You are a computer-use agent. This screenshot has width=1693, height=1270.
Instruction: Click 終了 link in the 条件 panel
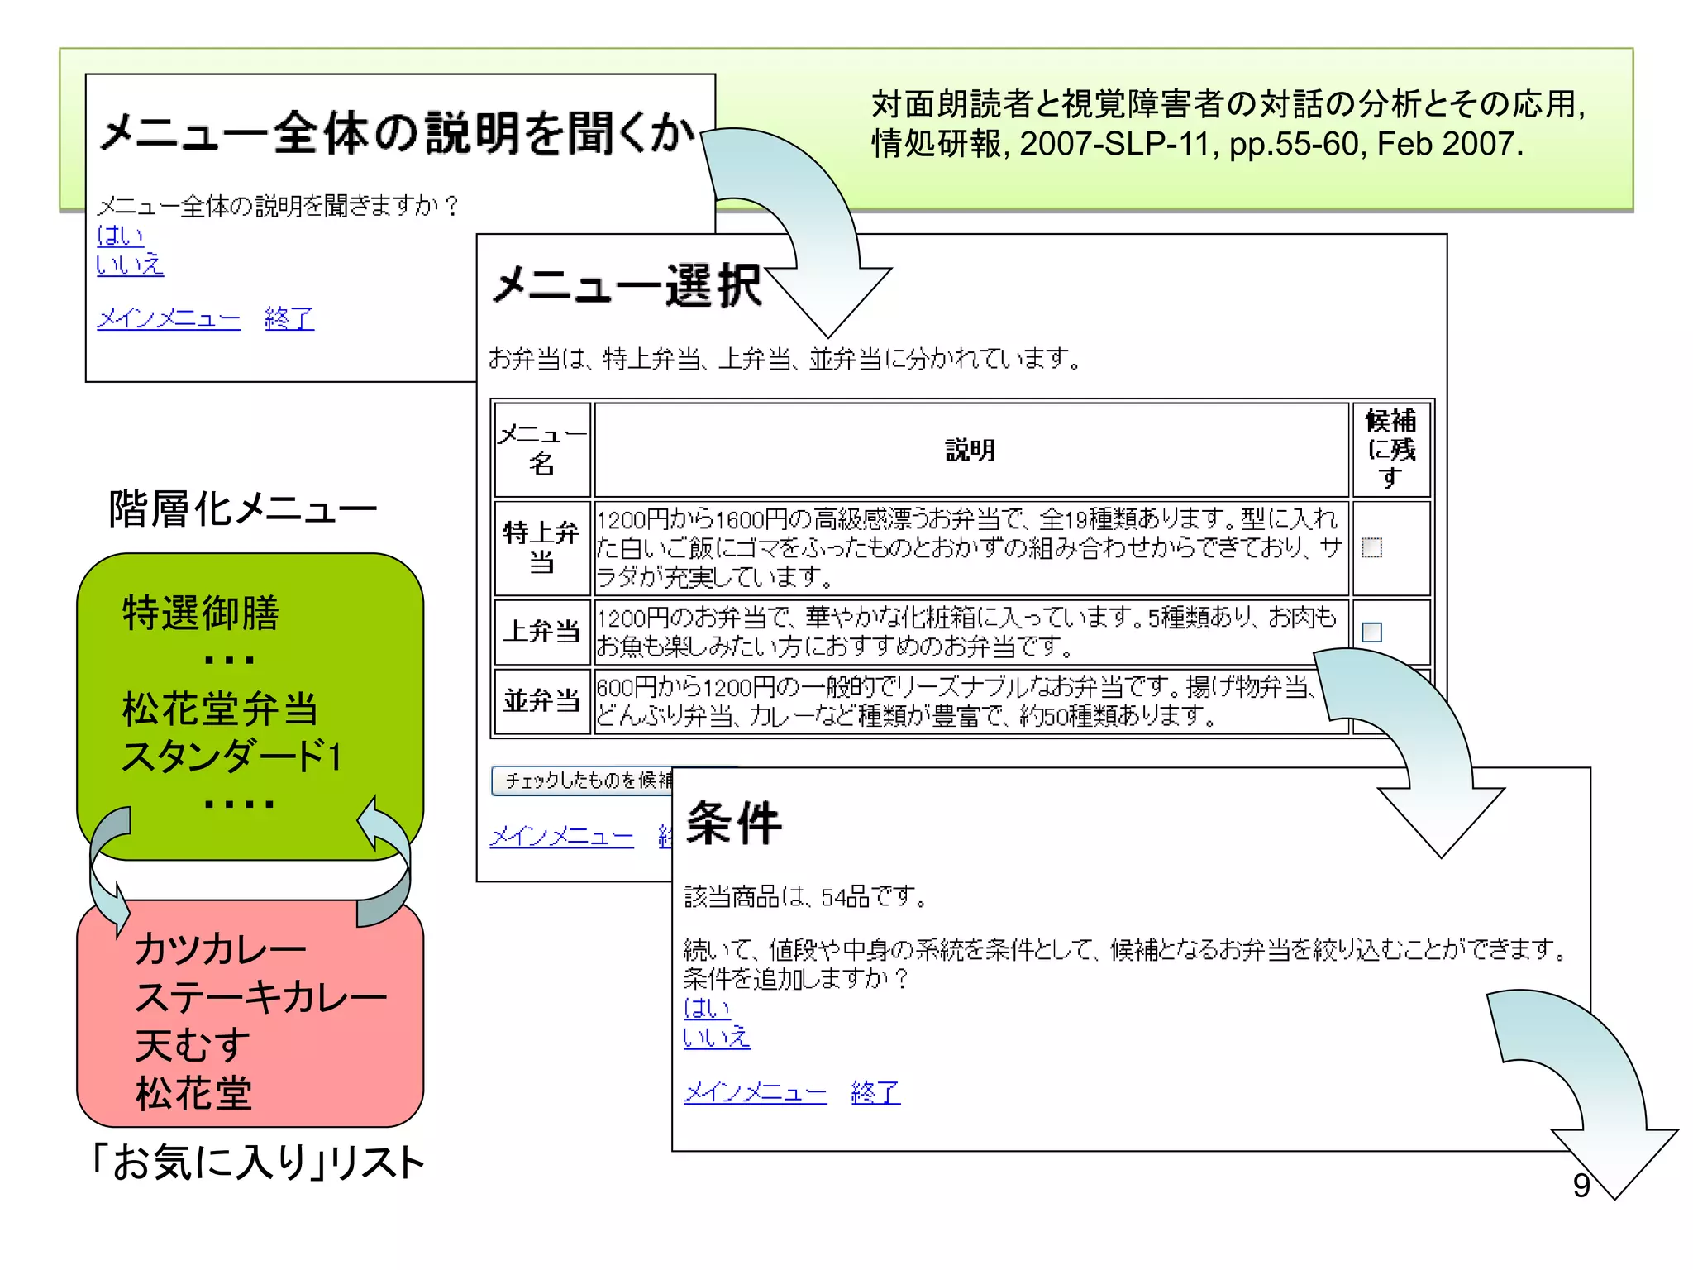[x=876, y=1092]
